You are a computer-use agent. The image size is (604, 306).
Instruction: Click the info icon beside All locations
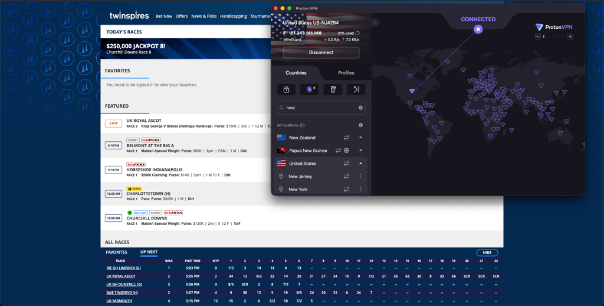click(360, 125)
